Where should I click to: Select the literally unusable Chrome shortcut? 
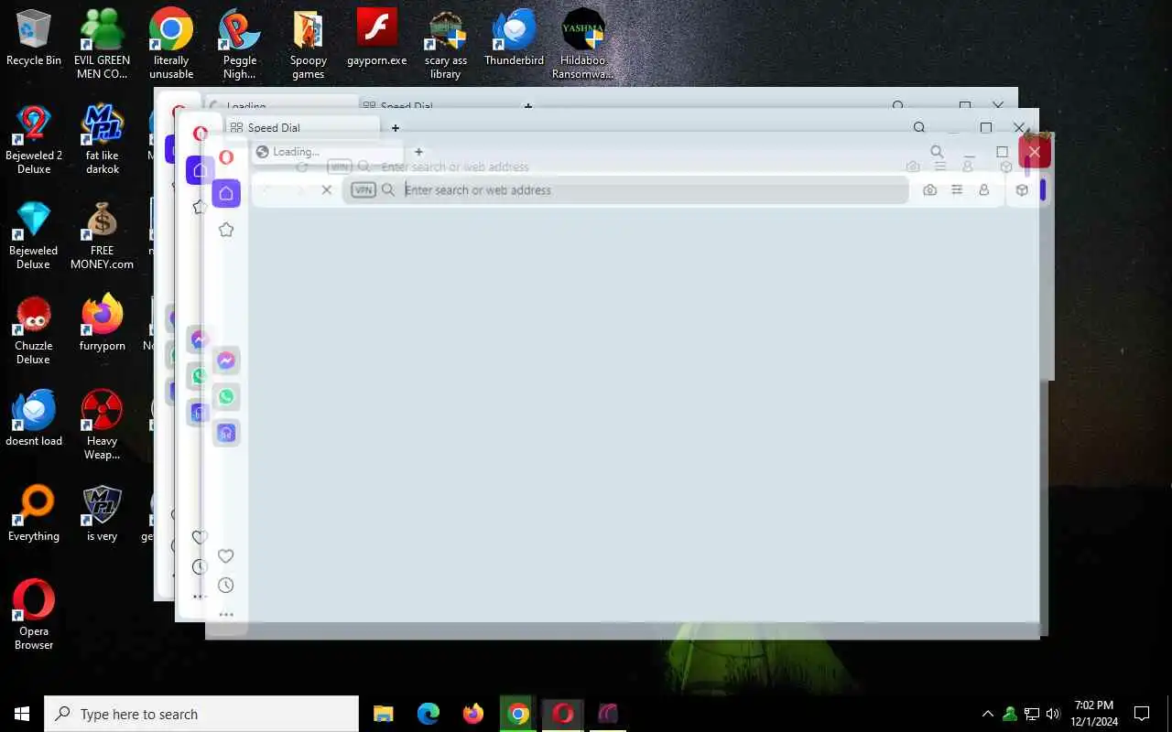171,44
